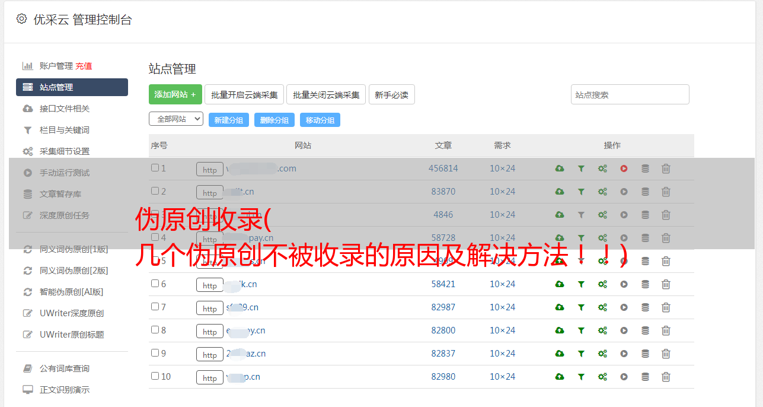Click the trash icon in row 2
The image size is (763, 407).
pos(666,192)
